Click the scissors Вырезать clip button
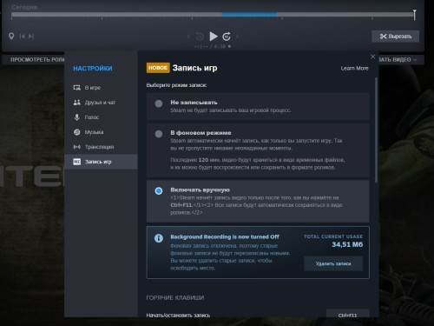 [x=395, y=37]
